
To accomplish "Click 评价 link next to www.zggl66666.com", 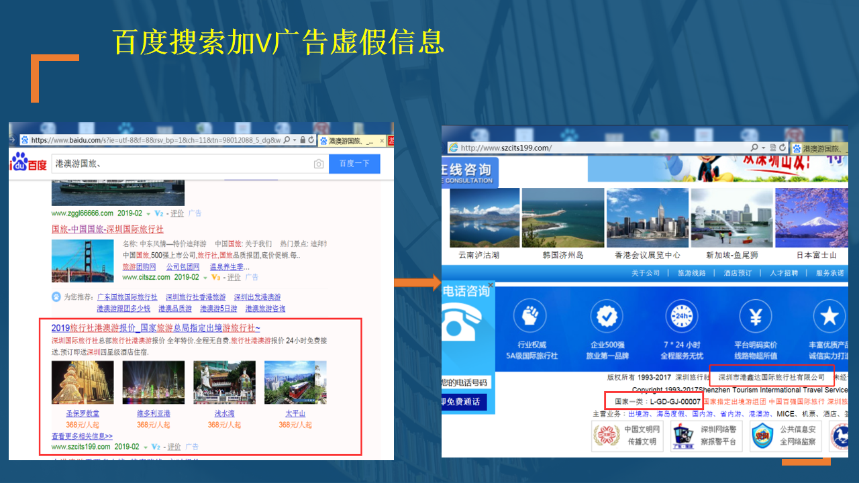I will pyautogui.click(x=176, y=213).
